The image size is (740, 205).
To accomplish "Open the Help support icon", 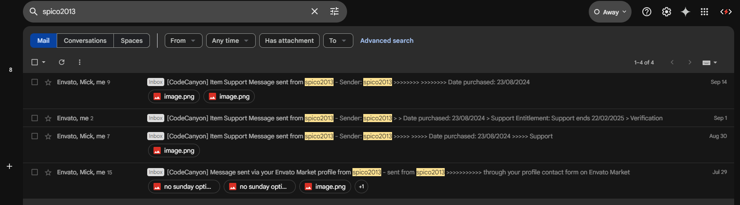I will point(647,12).
